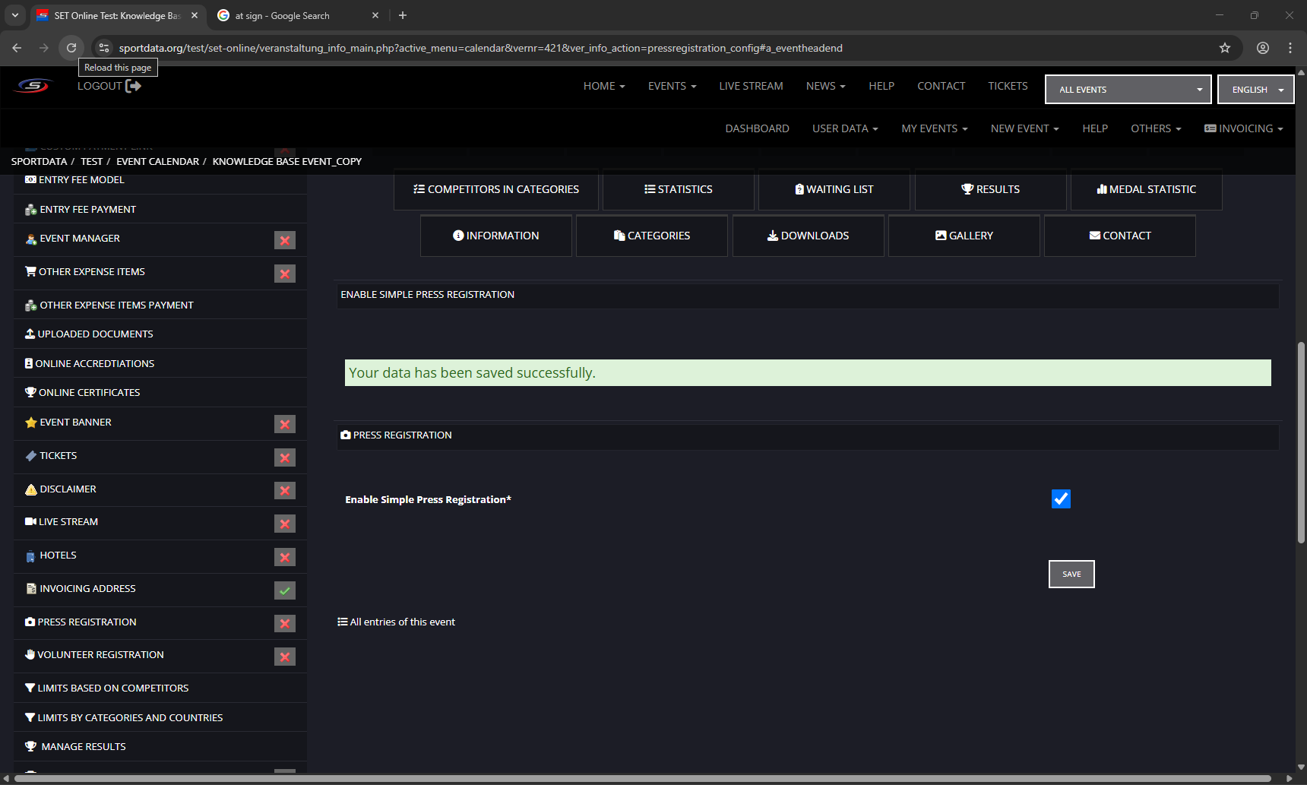Open the Downloads section
Image resolution: width=1307 pixels, height=785 pixels.
[x=808, y=236]
